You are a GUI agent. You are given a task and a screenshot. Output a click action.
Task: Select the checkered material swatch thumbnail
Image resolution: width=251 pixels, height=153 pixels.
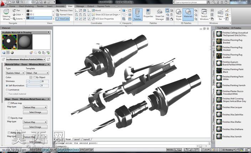pyautogui.click(x=9, y=42)
